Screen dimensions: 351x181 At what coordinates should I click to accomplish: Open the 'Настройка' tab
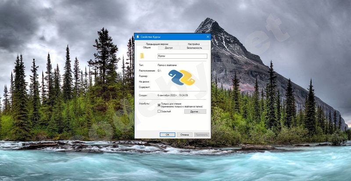point(194,44)
